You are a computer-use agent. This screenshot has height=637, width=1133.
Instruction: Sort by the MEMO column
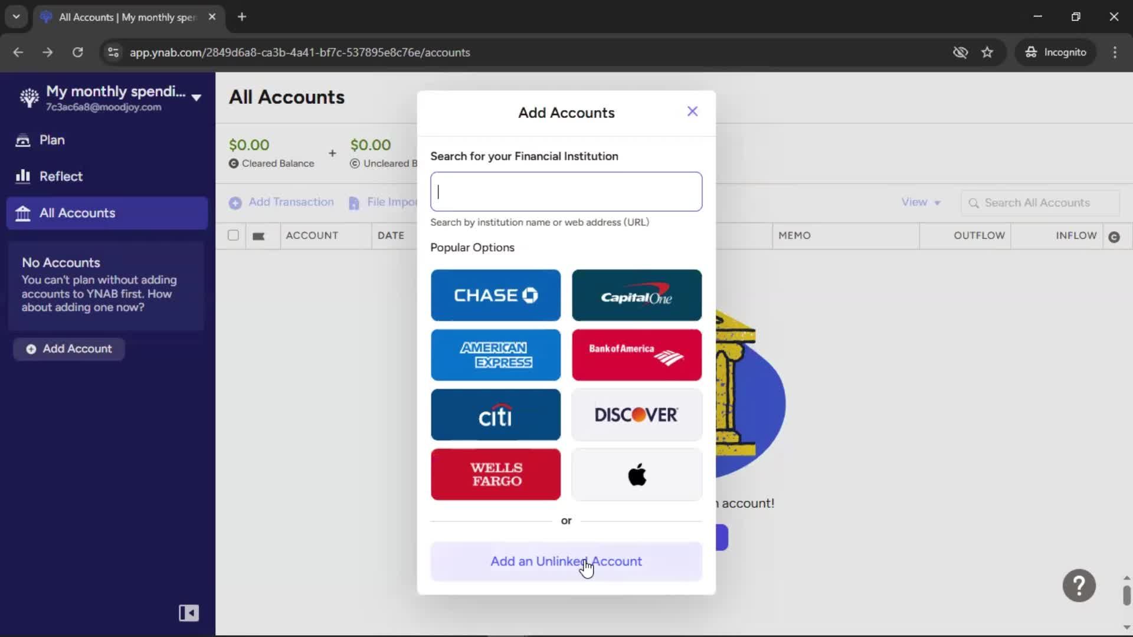coord(794,235)
